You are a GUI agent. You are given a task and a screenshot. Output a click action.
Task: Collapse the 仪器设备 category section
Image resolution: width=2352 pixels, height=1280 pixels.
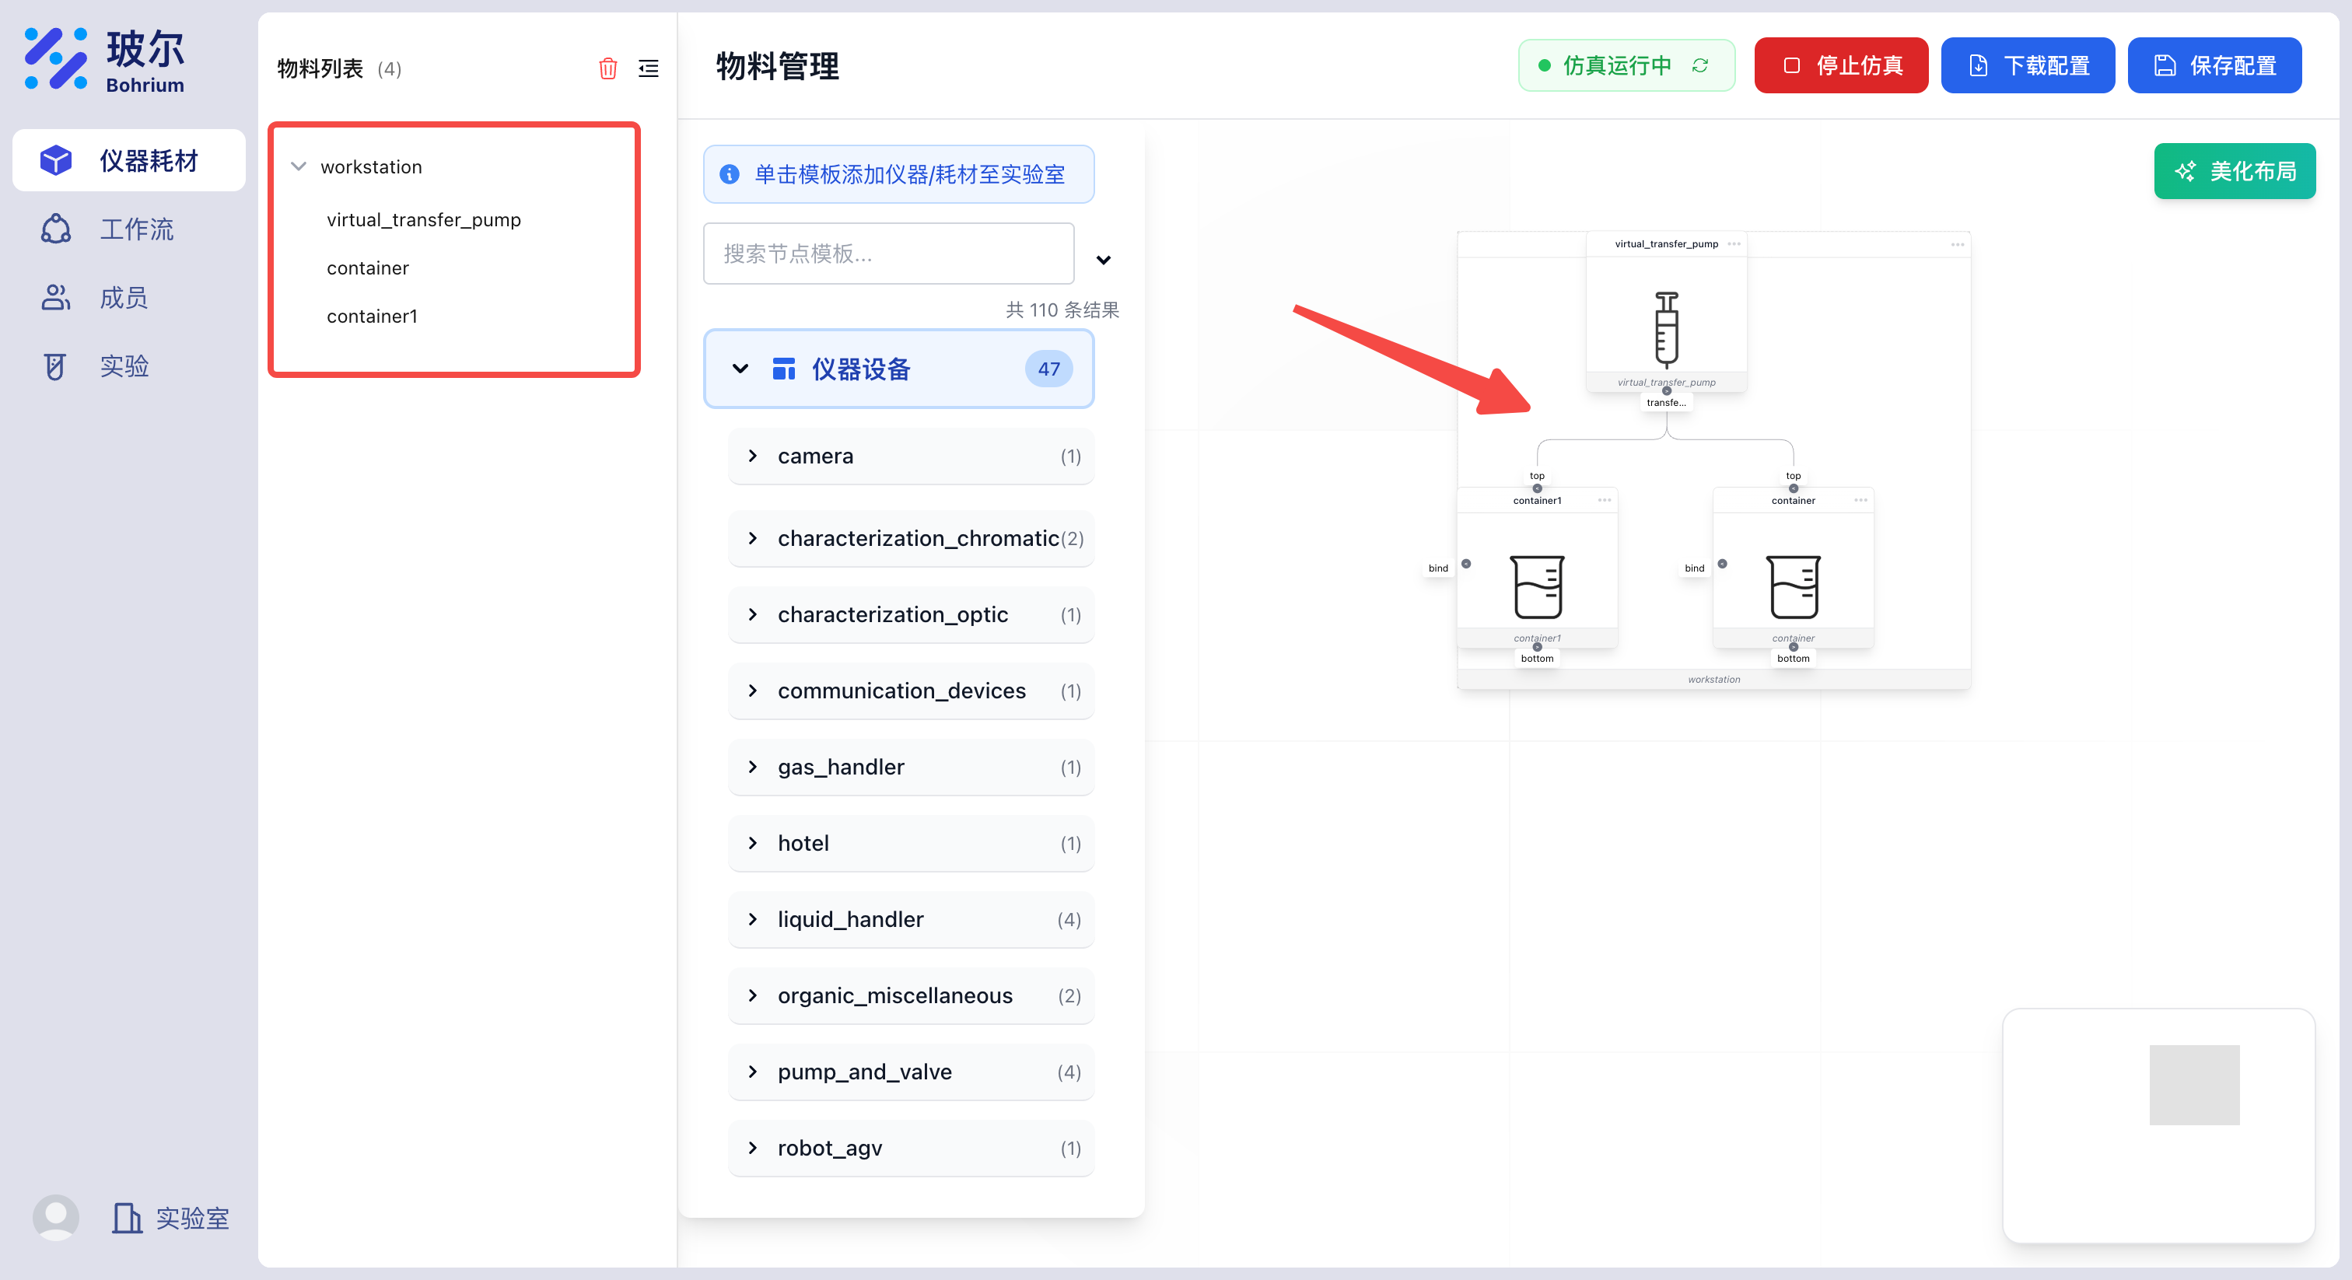click(x=740, y=369)
